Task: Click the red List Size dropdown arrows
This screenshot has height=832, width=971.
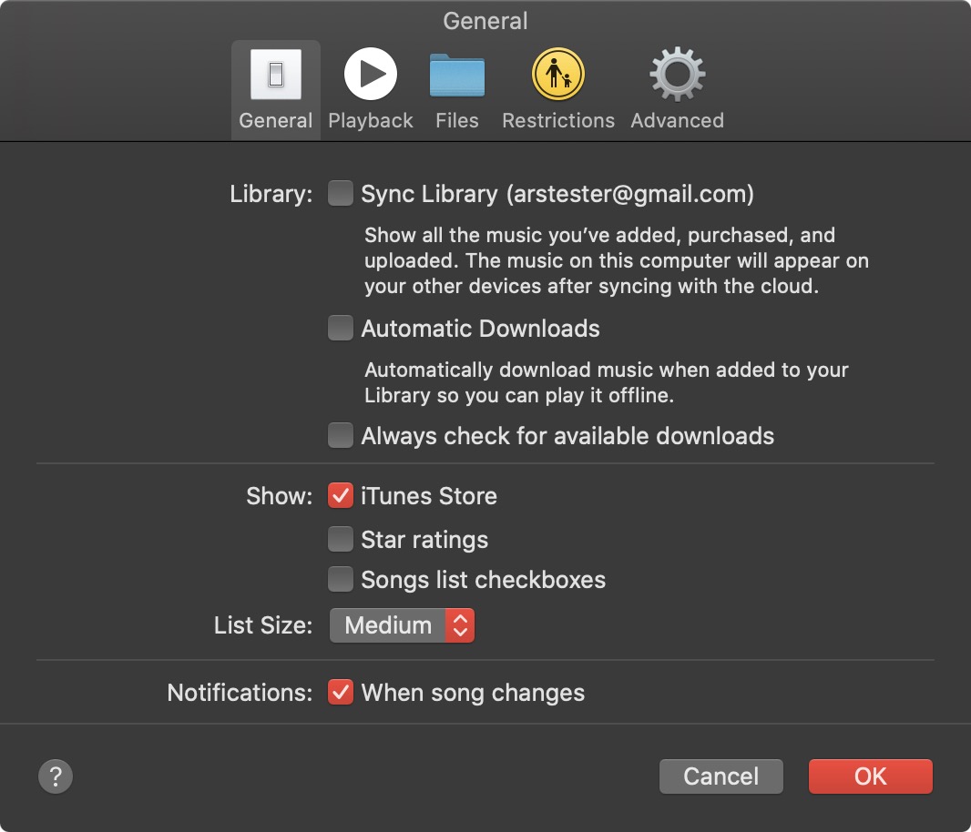Action: 460,625
